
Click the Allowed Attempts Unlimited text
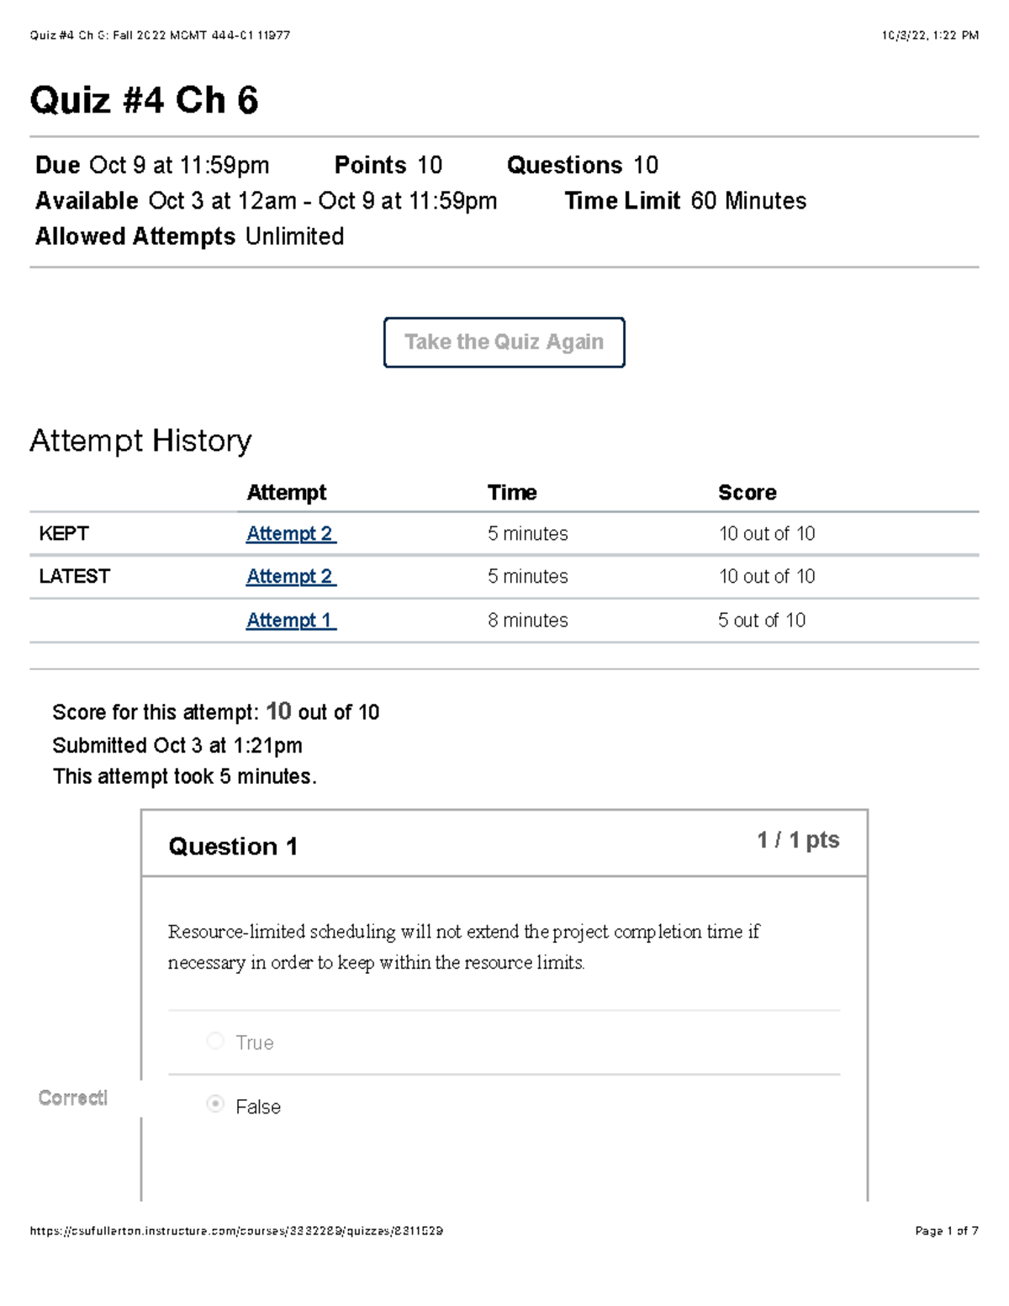pos(189,236)
